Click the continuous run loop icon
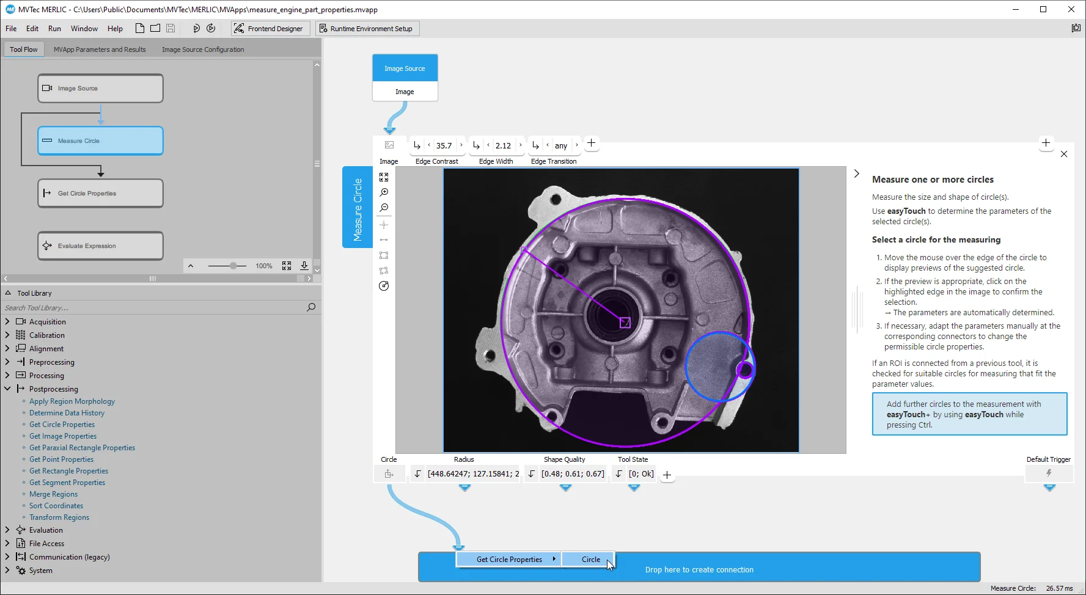 pyautogui.click(x=211, y=28)
